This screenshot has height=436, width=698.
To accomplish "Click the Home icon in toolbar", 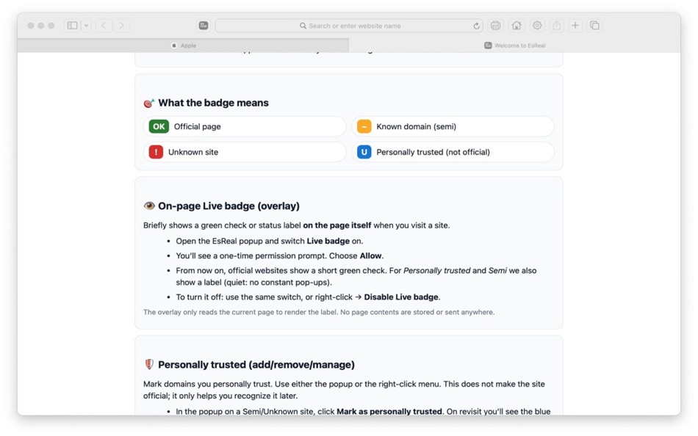I will 517,25.
